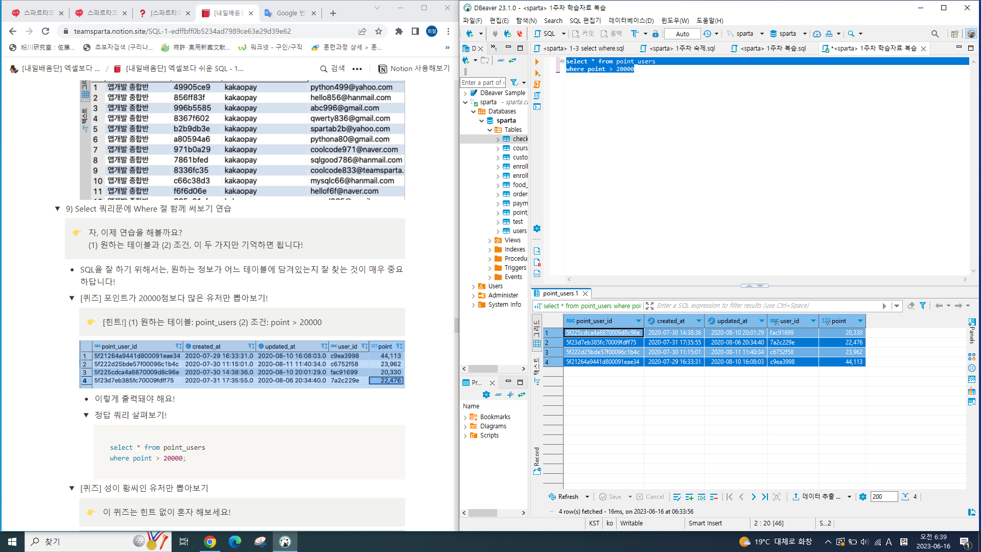The width and height of the screenshot is (981, 552).
Task: Click the results settings gear icon
Action: pos(863,497)
